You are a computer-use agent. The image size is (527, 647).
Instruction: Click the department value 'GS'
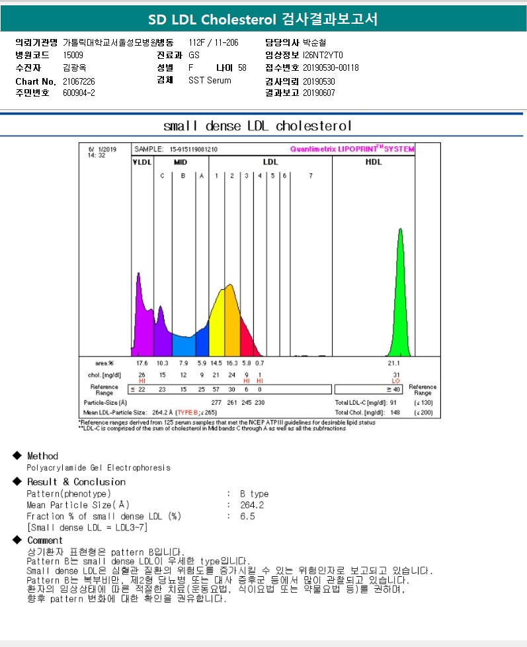[x=194, y=55]
